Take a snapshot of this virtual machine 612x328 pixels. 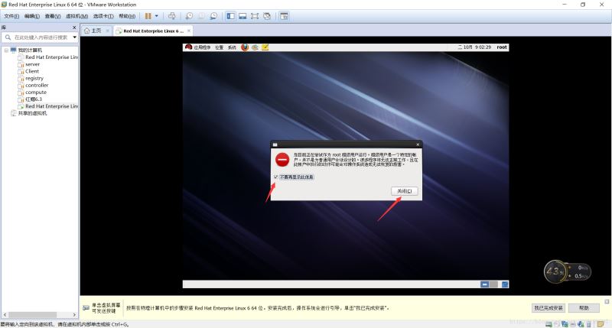(189, 16)
